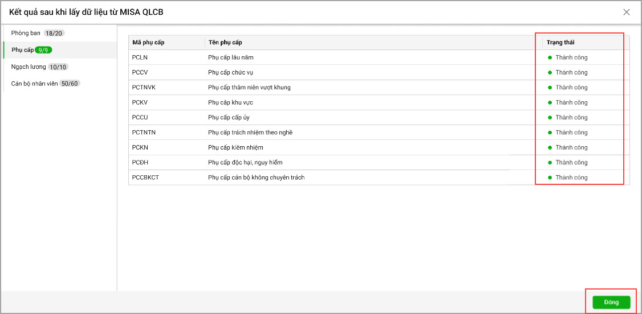Click the PCCU allowance code cell
Image resolution: width=642 pixels, height=314 pixels.
140,117
